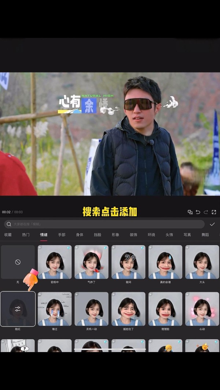Select the 无 (none) effect icon
This screenshot has height=390, width=220.
pyautogui.click(x=18, y=262)
